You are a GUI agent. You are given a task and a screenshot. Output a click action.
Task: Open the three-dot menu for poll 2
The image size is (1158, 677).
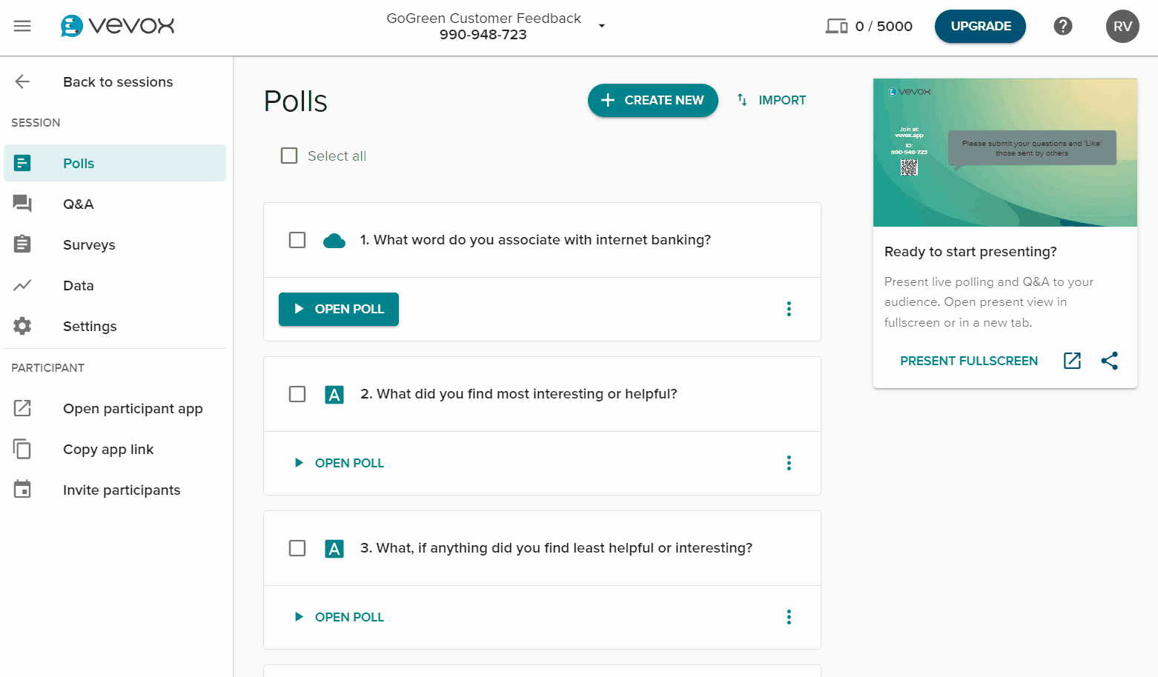(789, 463)
